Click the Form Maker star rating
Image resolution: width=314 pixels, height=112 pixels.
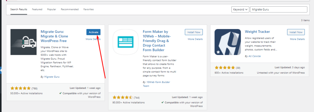123,97
